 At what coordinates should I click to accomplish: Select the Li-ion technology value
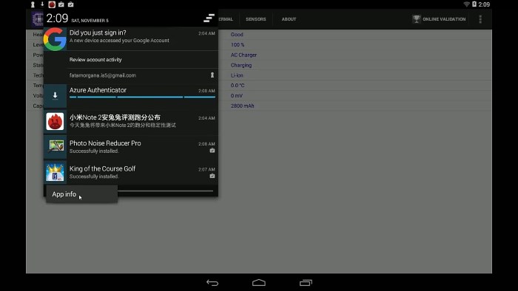[x=237, y=75]
